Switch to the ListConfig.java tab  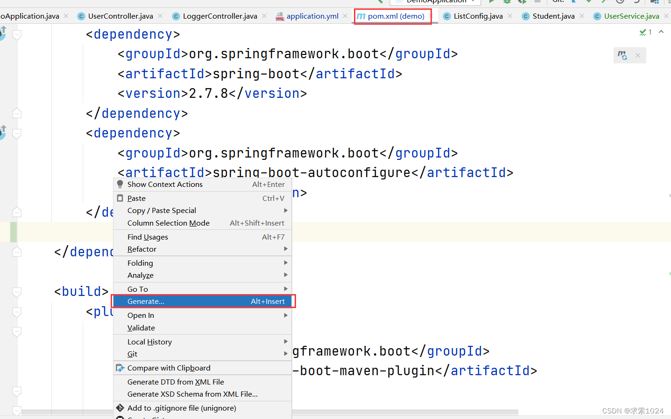pos(478,16)
